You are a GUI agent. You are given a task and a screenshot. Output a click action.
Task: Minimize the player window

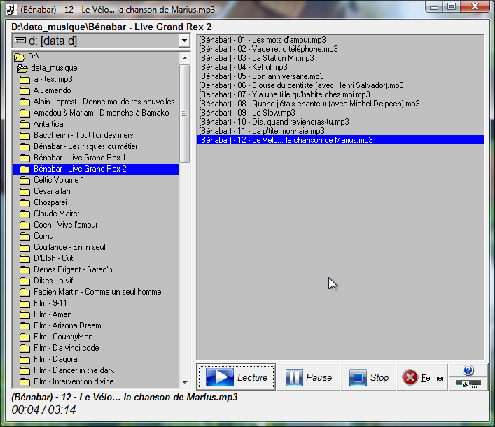434,6
